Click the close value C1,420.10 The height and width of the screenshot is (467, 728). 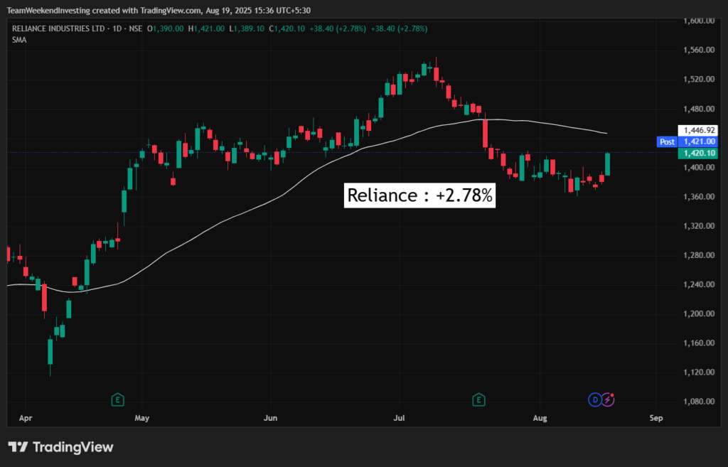[287, 28]
